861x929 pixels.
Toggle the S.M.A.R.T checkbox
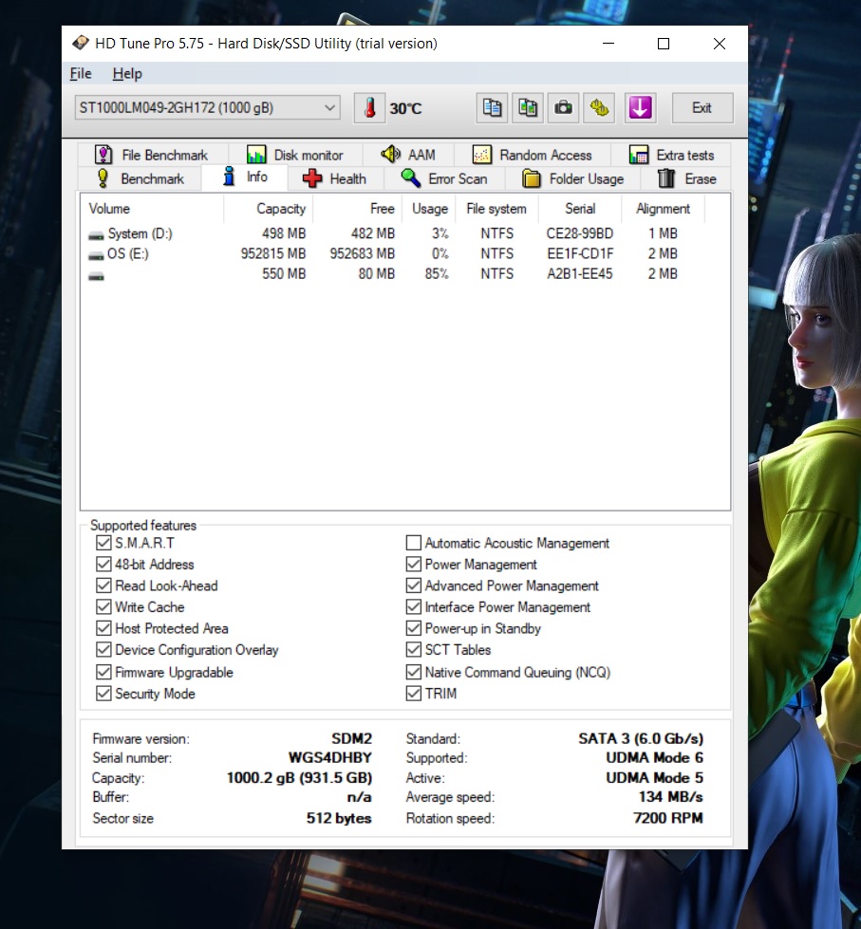pyautogui.click(x=103, y=543)
